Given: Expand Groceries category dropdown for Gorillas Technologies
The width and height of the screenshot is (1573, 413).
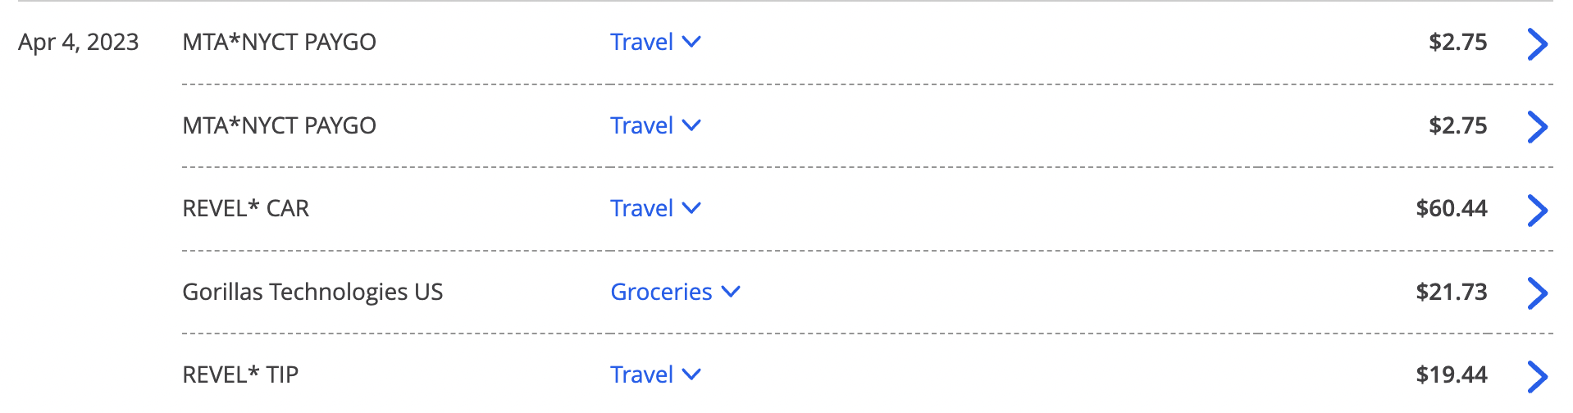Looking at the screenshot, I should [x=675, y=292].
